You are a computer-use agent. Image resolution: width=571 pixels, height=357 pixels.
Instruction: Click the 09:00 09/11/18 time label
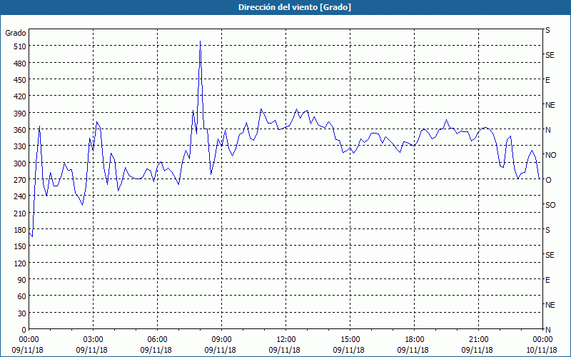pos(221,345)
